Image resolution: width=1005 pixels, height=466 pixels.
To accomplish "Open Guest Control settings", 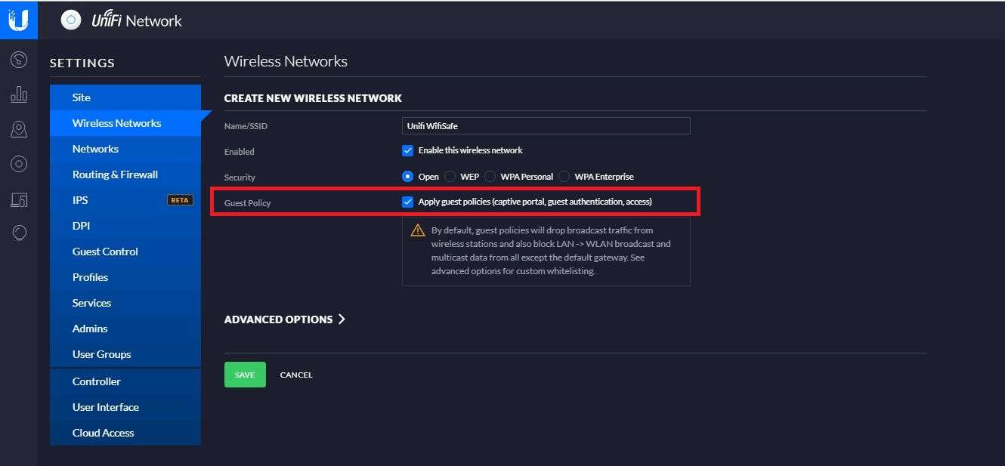I will 105,252.
